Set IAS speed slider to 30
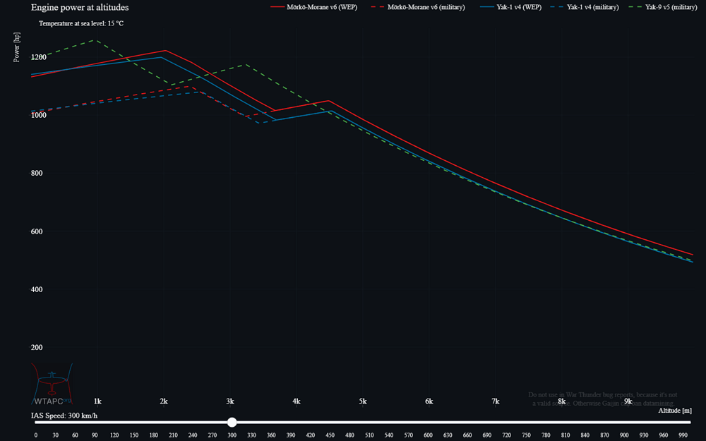The height and width of the screenshot is (441, 706). [x=55, y=435]
